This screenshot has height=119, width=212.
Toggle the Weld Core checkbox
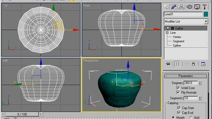178,88
